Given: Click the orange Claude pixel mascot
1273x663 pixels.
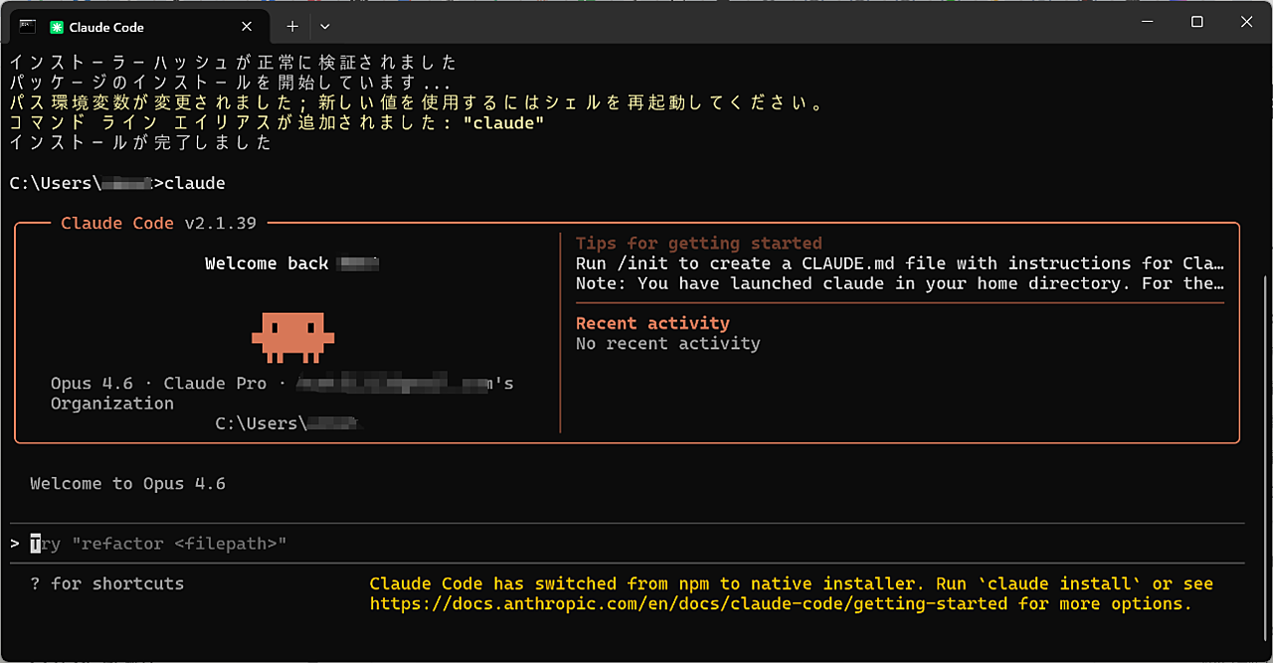Looking at the screenshot, I should click(292, 335).
